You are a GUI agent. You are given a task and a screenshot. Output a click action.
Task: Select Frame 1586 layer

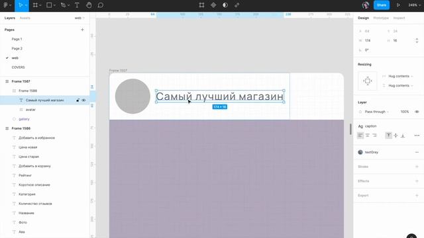(x=21, y=128)
